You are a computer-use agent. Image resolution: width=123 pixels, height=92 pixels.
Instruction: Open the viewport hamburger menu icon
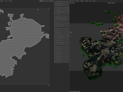(x=70, y=1)
